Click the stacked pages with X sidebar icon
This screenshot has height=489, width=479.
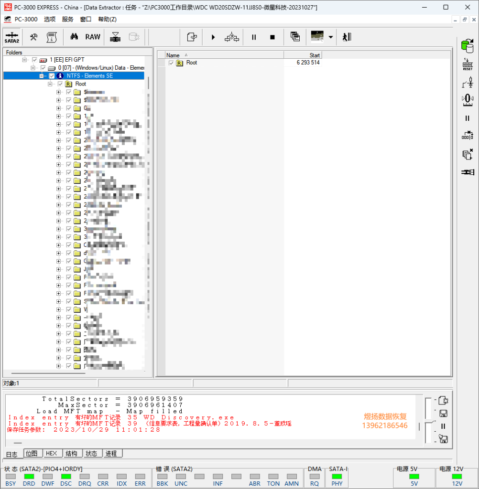[x=468, y=154]
